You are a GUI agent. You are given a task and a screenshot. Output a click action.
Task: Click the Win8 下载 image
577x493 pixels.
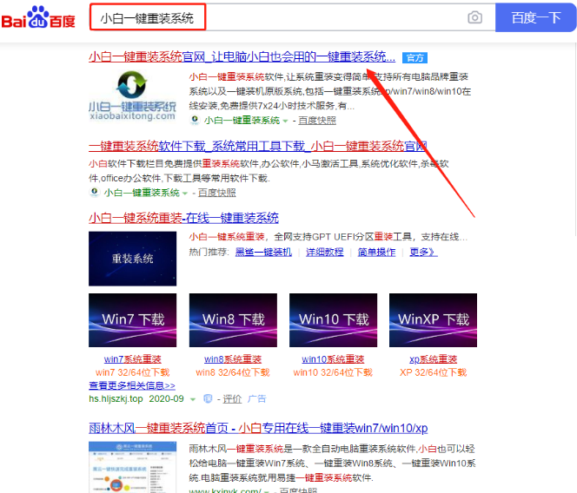click(233, 320)
